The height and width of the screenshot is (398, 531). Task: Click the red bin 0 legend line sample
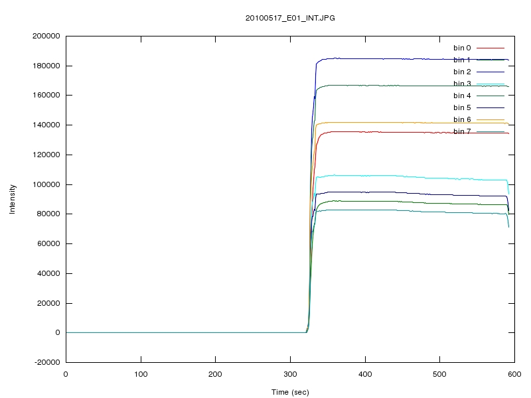pos(491,48)
